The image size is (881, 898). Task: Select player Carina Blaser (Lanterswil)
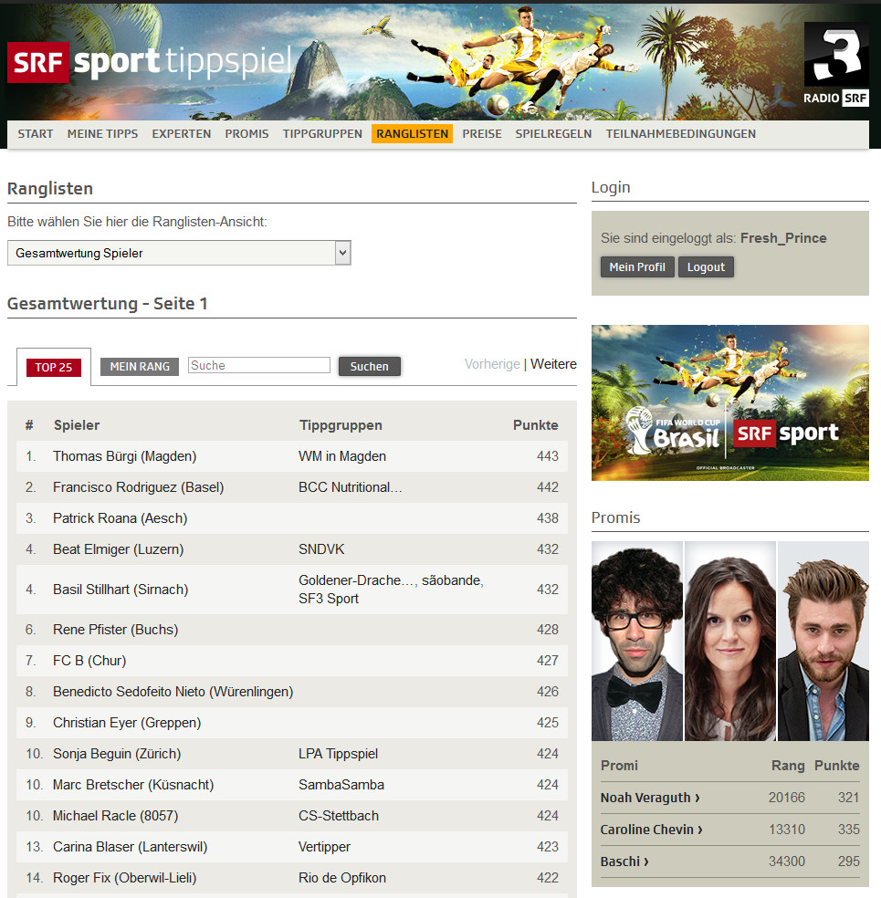pyautogui.click(x=130, y=847)
